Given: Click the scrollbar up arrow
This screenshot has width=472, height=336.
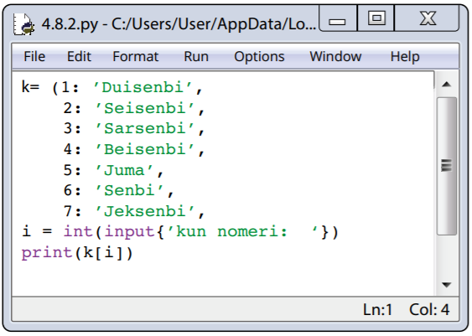Looking at the screenshot, I should 446,85.
